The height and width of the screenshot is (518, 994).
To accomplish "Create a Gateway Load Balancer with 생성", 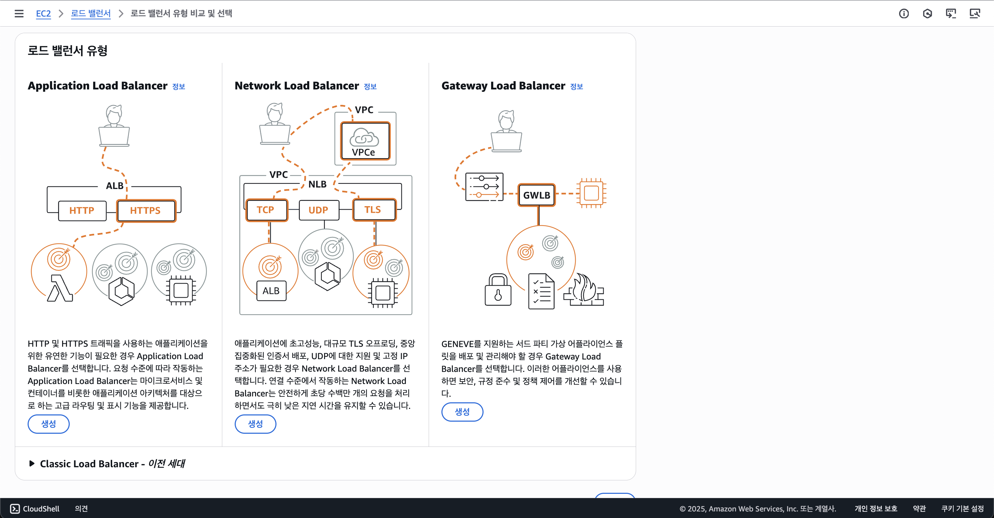I will (x=462, y=412).
